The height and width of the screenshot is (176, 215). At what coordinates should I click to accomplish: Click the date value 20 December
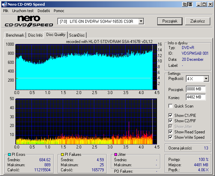pos(193,59)
